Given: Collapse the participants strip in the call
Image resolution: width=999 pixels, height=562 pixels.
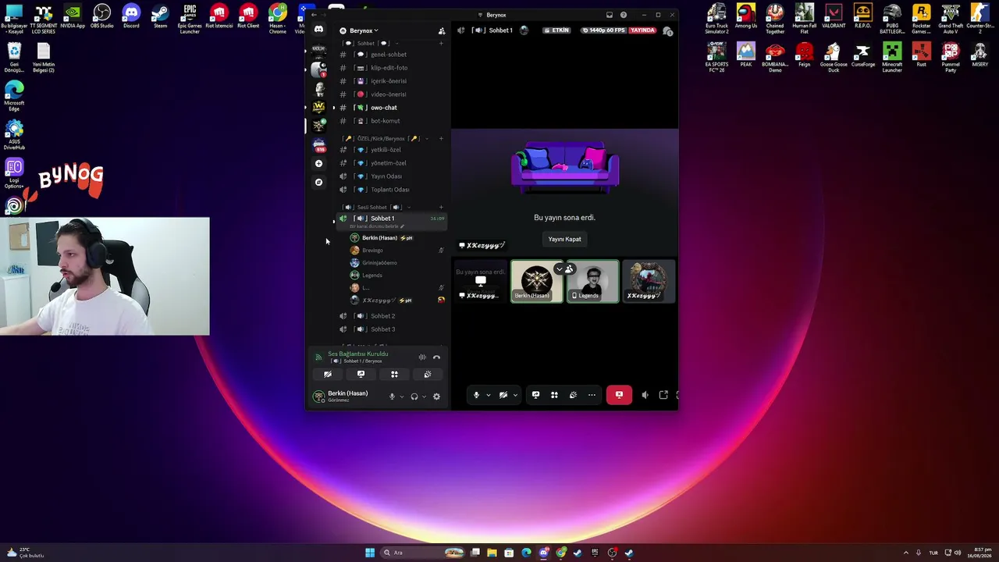Looking at the screenshot, I should [559, 269].
